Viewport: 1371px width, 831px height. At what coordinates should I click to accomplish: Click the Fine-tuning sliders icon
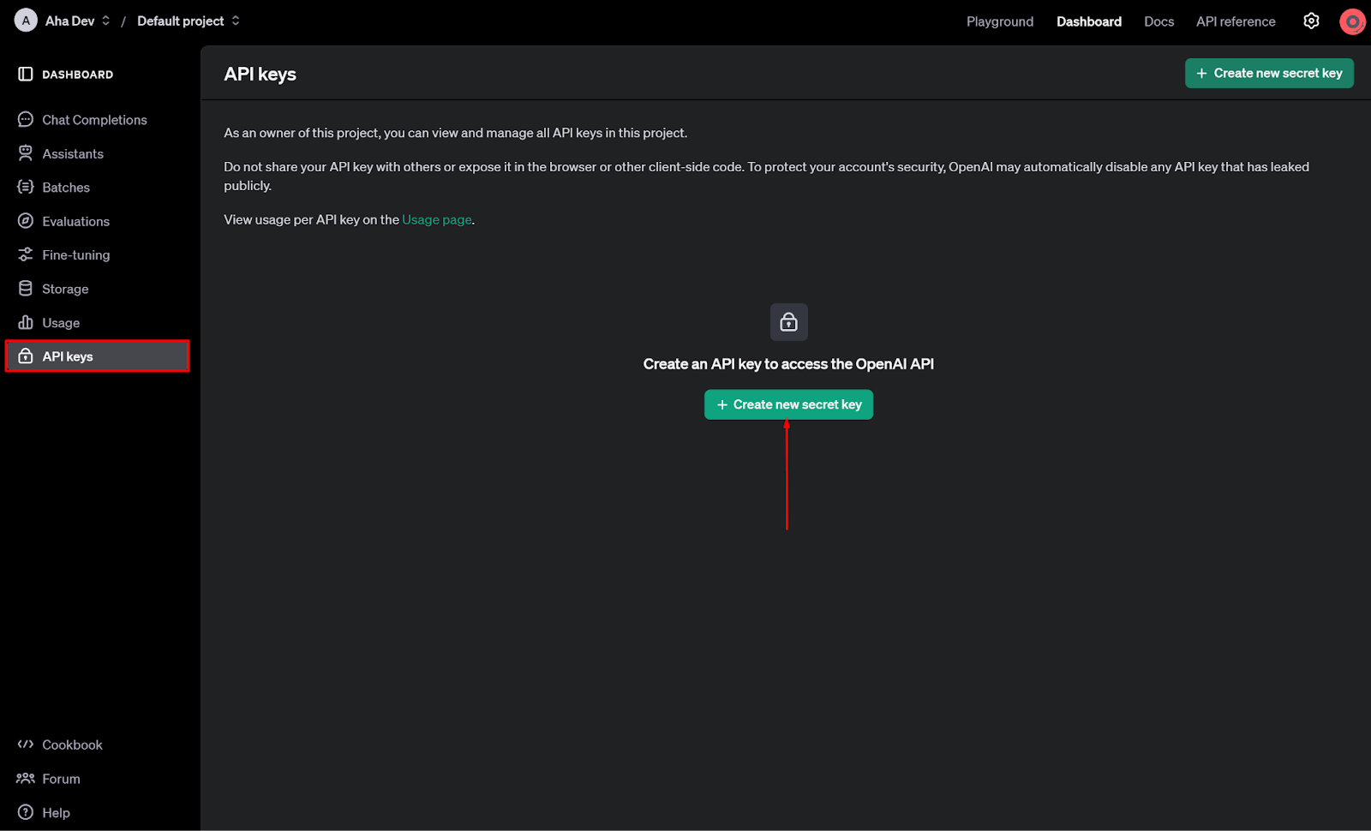coord(26,254)
